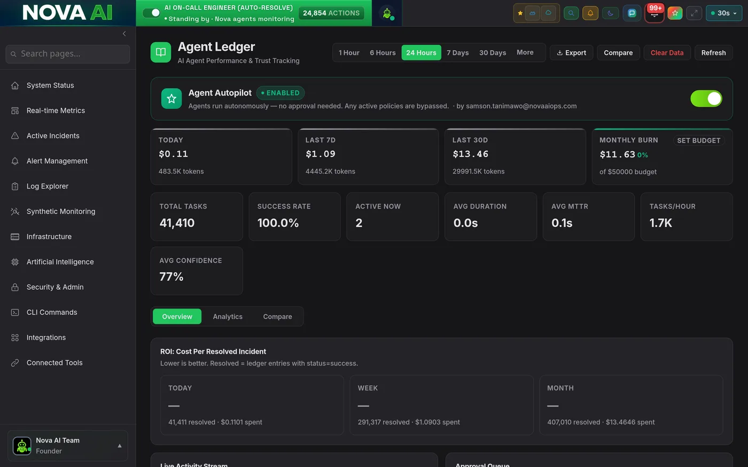Focus the Search pages input field
This screenshot has width=748, height=467.
(x=68, y=54)
